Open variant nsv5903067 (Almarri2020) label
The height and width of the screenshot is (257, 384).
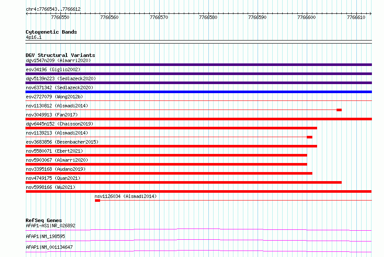(x=57, y=160)
